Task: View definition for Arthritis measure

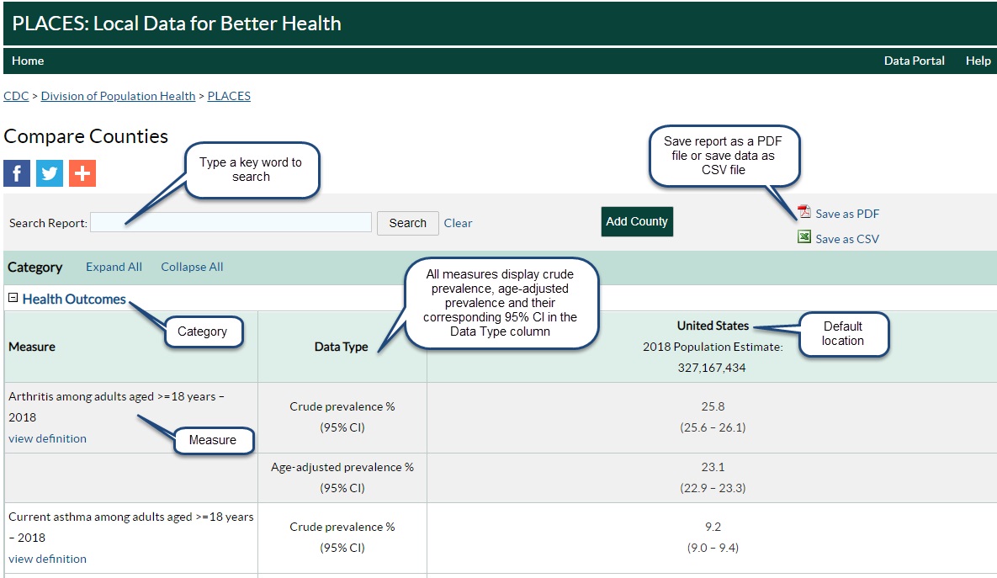Action: pyautogui.click(x=48, y=438)
